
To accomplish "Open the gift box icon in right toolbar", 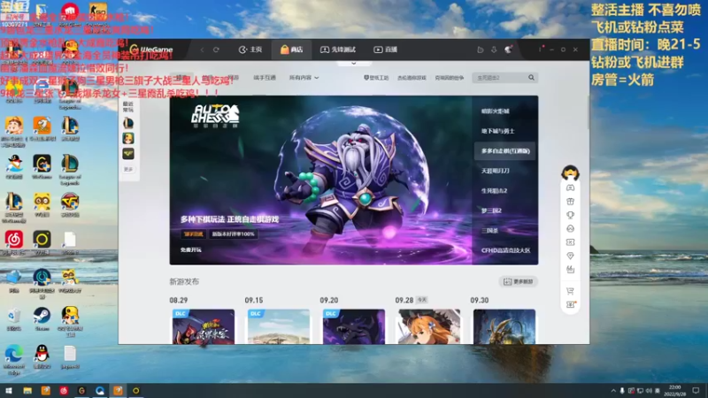I will pos(570,202).
